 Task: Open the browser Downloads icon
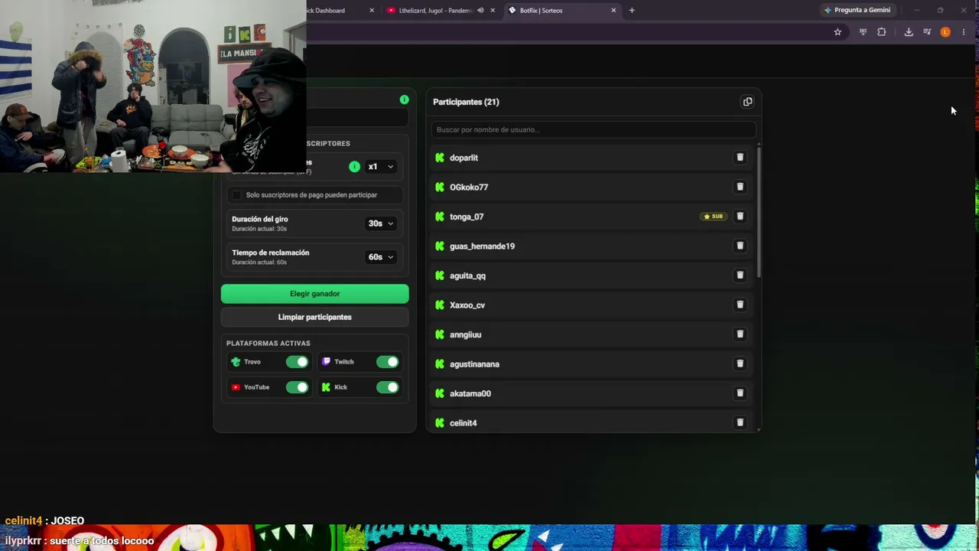[909, 32]
